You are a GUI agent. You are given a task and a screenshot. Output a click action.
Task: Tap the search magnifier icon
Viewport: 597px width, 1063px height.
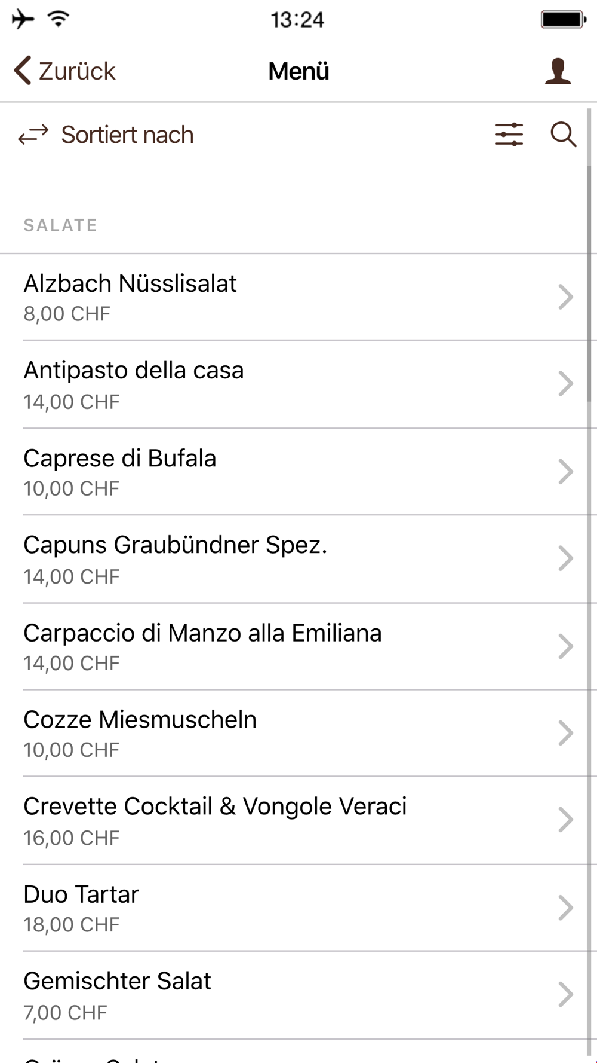pos(563,135)
